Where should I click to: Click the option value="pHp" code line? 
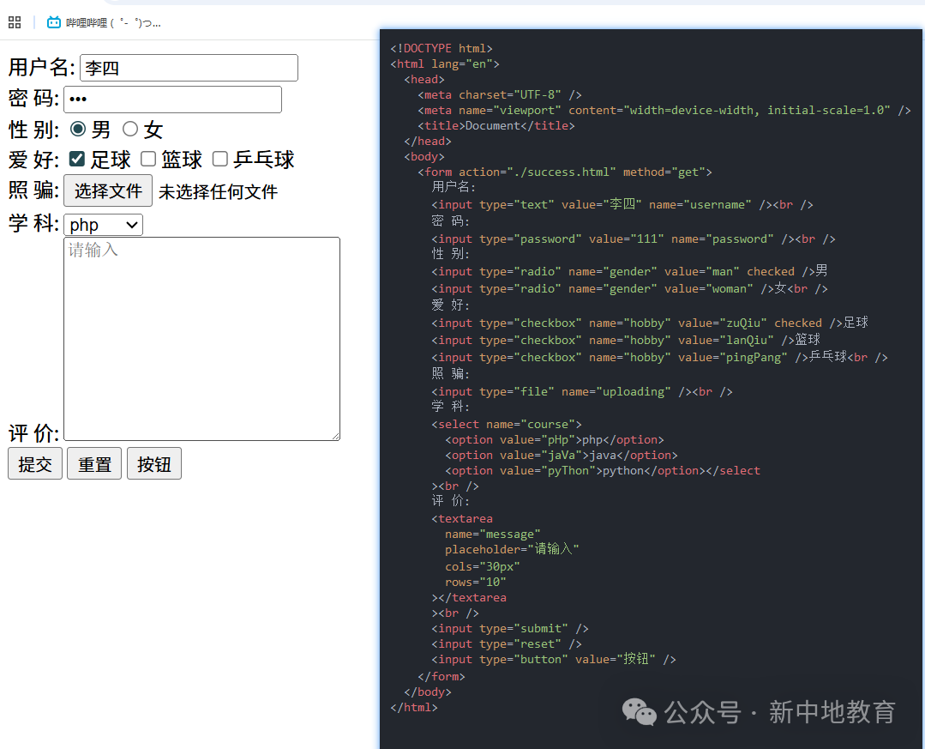coord(555,440)
